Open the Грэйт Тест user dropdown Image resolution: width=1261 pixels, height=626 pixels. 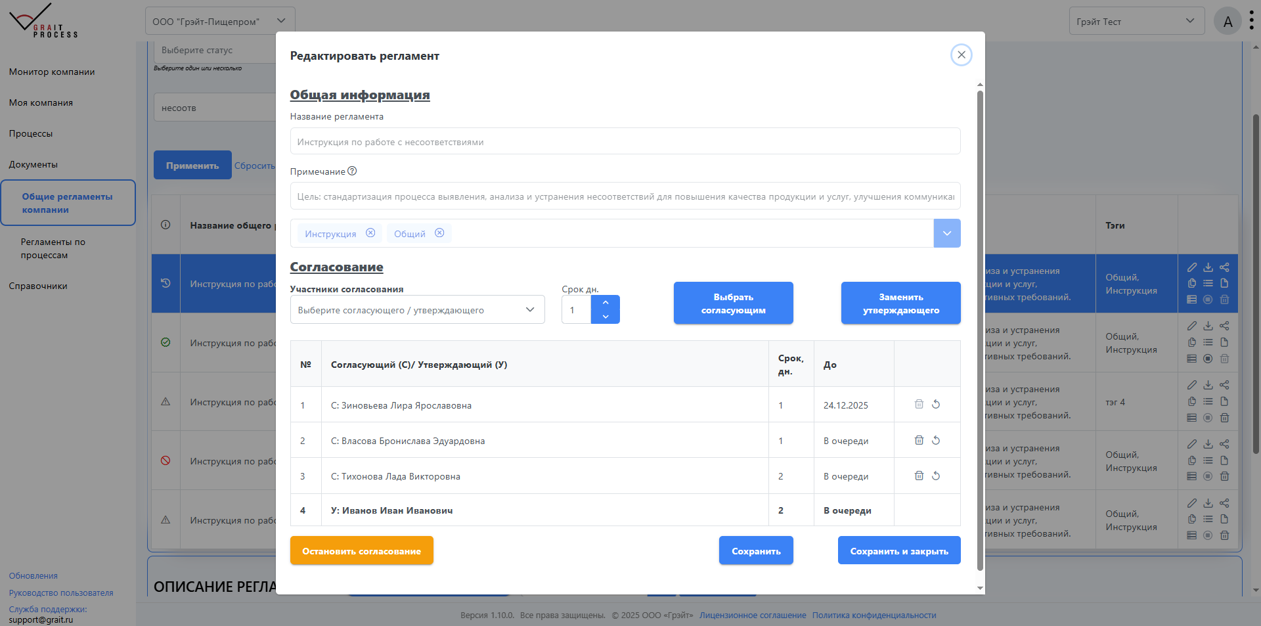(x=1137, y=20)
